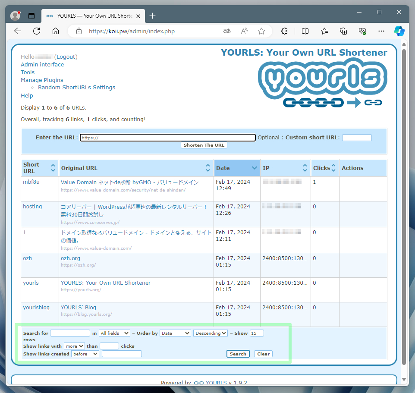Screen dimensions: 415x393
Task: Toggle the Date column sort direction
Action: [x=255, y=168]
